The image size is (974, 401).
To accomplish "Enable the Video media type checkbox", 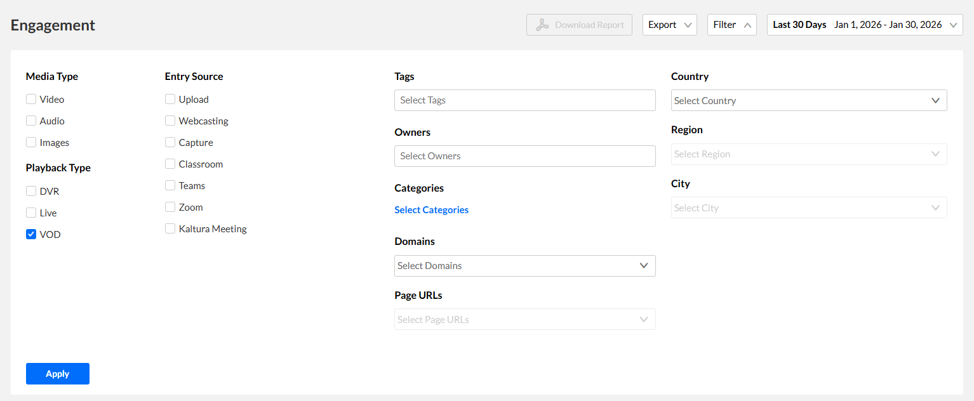I will click(31, 99).
